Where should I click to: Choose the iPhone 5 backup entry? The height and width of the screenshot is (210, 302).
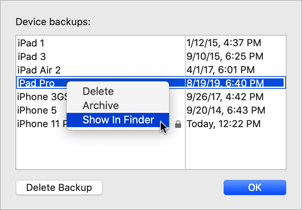click(37, 110)
